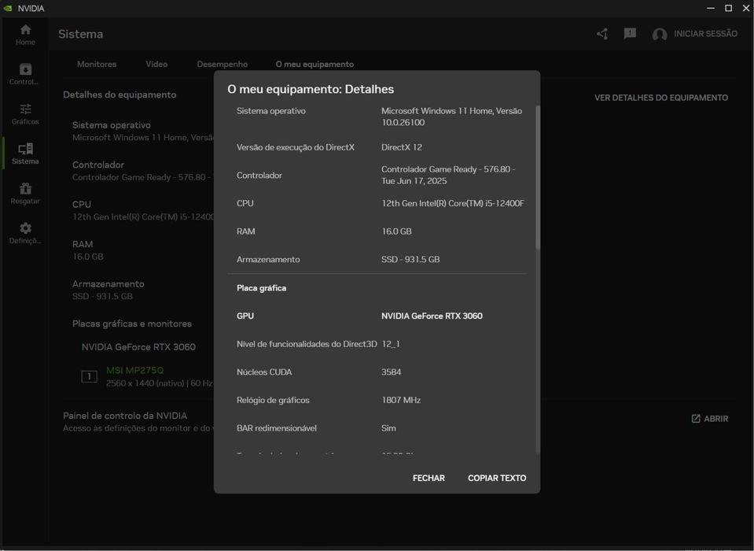Viewport: 754px width, 551px height.
Task: Click 'NVIDIA GeForce RTX 3060' in background list
Action: point(138,347)
